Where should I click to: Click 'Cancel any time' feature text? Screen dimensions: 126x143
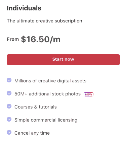(32, 133)
